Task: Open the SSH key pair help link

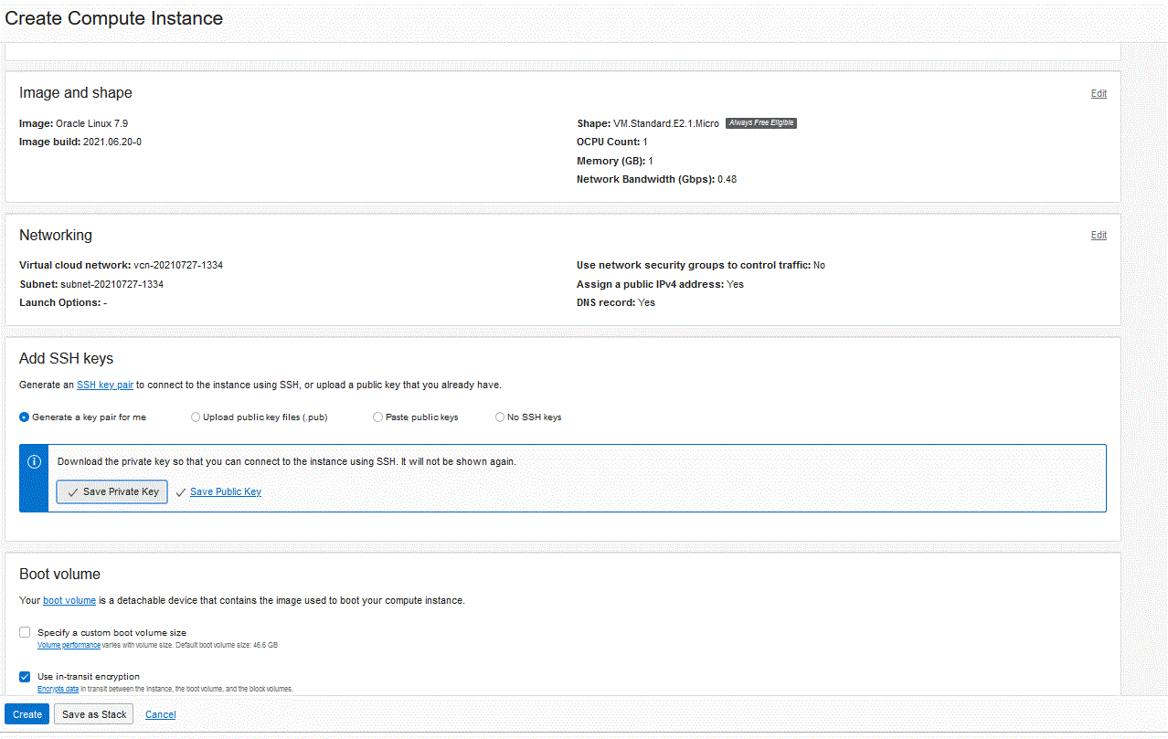Action: click(105, 385)
